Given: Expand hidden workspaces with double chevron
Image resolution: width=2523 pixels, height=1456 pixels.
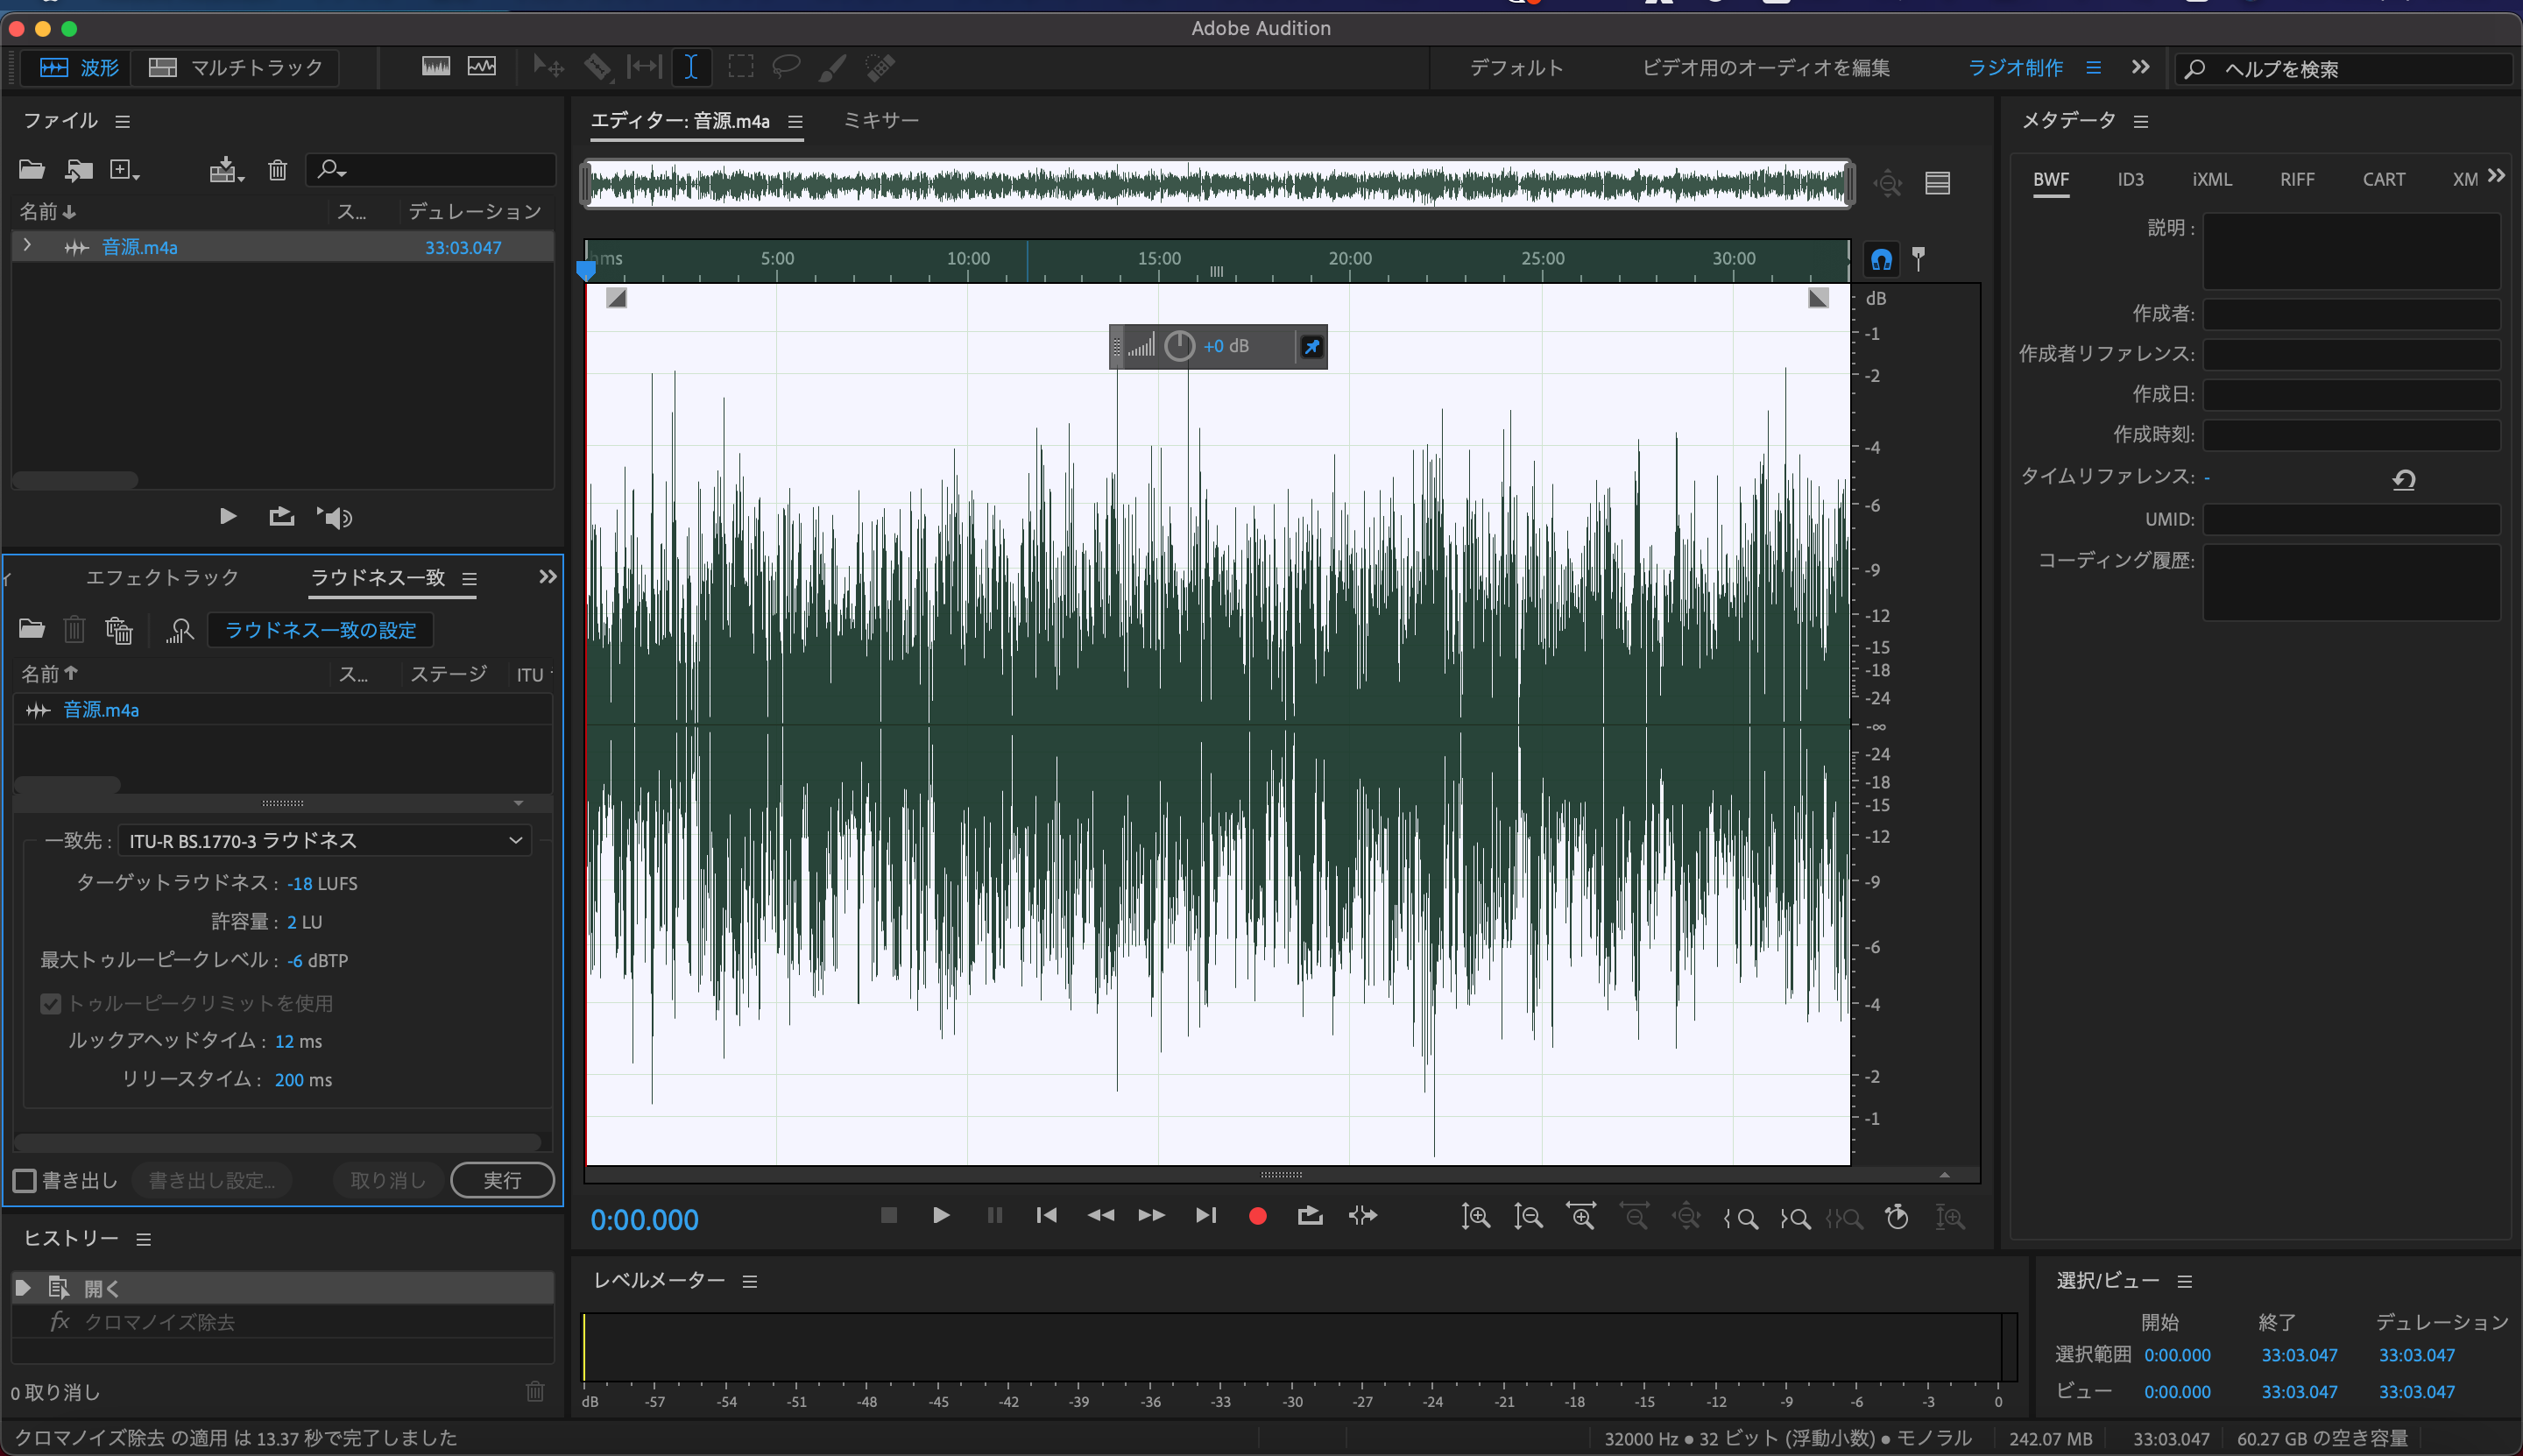Looking at the screenshot, I should (x=2139, y=67).
